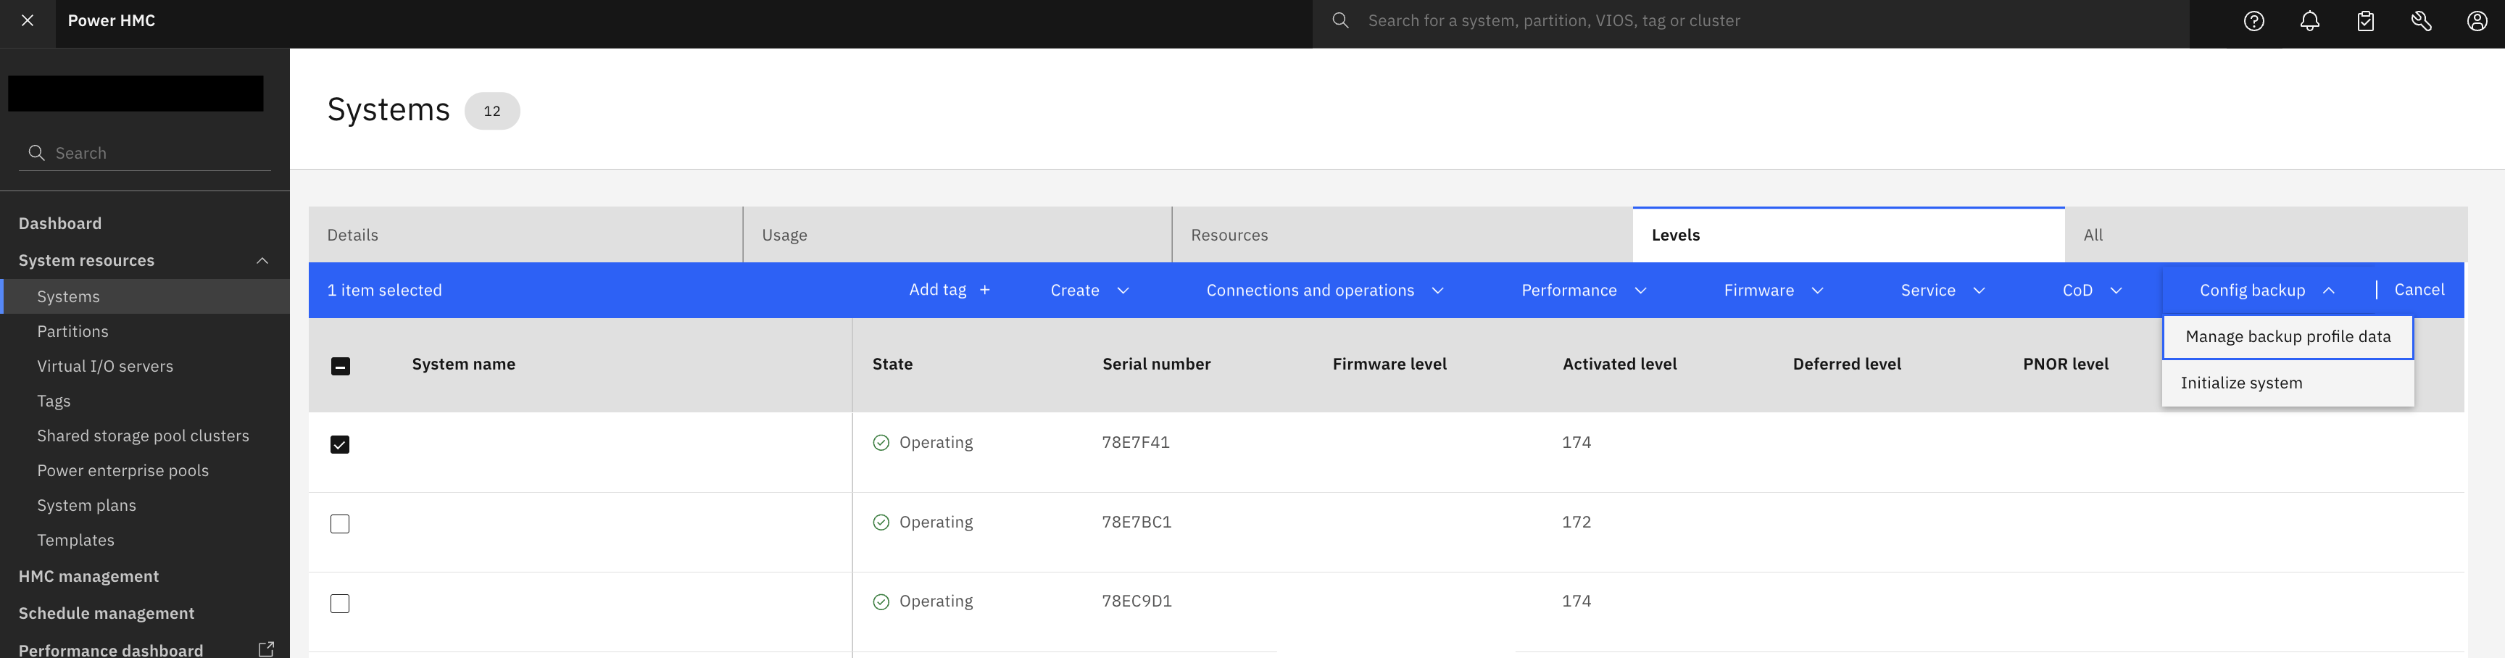
Task: Open the user profile icon
Action: click(x=2477, y=22)
